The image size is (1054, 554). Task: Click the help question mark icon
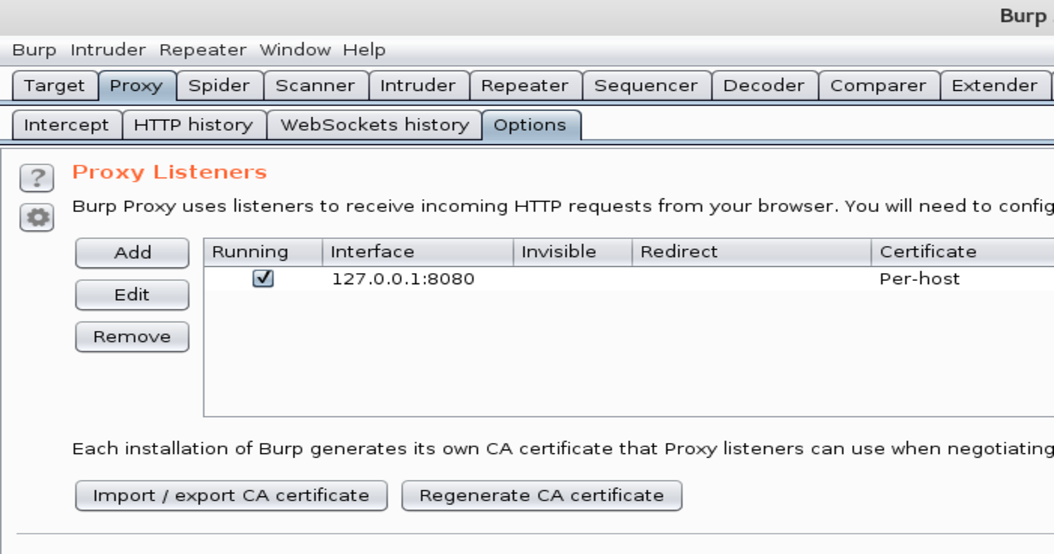coord(37,178)
